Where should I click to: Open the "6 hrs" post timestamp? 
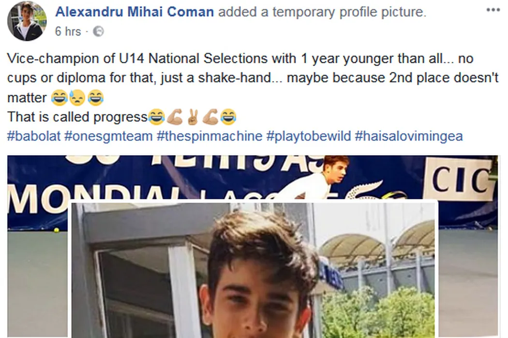(68, 32)
